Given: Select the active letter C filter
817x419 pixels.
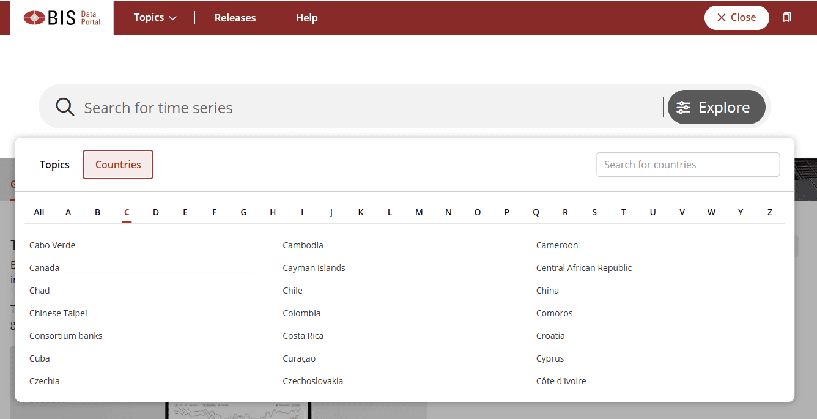Looking at the screenshot, I should coord(127,212).
